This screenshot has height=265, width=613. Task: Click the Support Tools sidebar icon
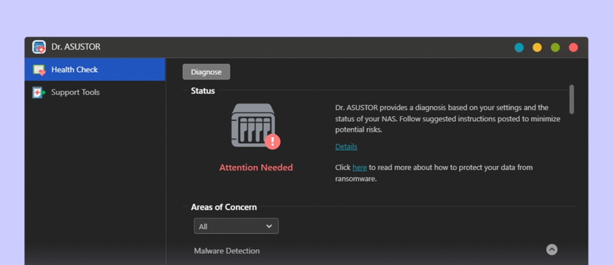[39, 92]
